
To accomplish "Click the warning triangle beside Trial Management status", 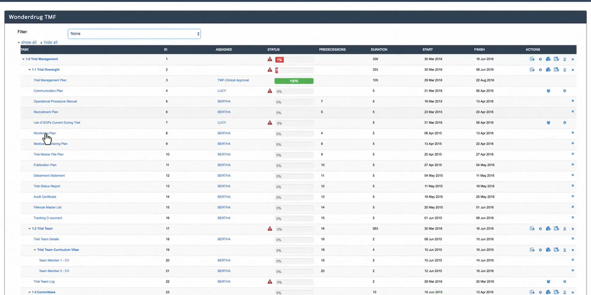I will tap(269, 59).
